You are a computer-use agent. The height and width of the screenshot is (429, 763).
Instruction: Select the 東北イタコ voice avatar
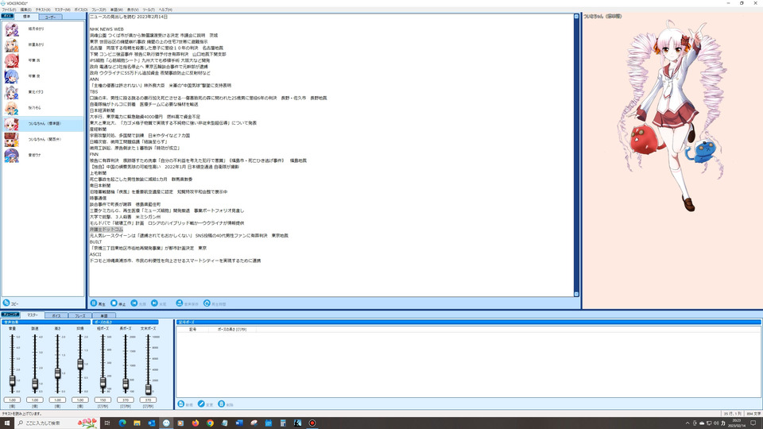(x=11, y=92)
